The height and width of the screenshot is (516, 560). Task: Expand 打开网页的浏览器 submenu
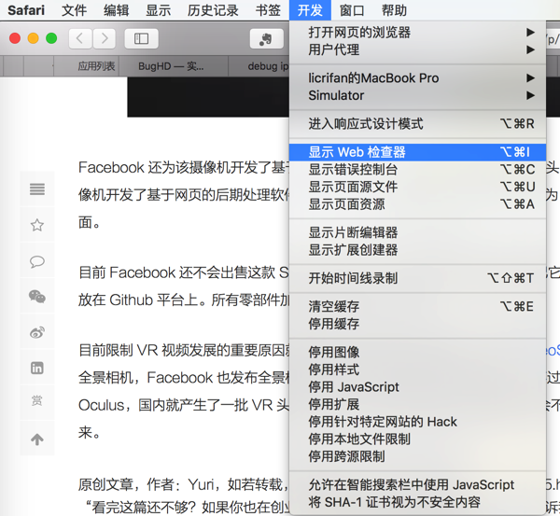click(x=417, y=33)
